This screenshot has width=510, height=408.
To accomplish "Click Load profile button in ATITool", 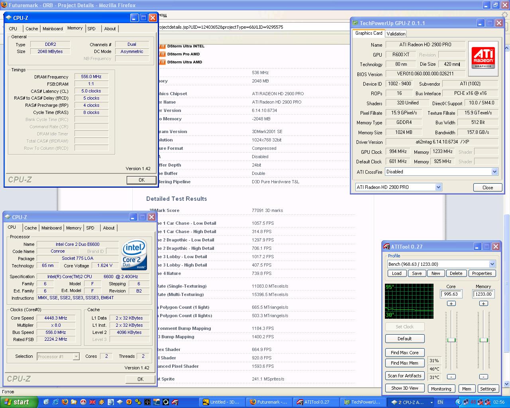I will tap(397, 273).
